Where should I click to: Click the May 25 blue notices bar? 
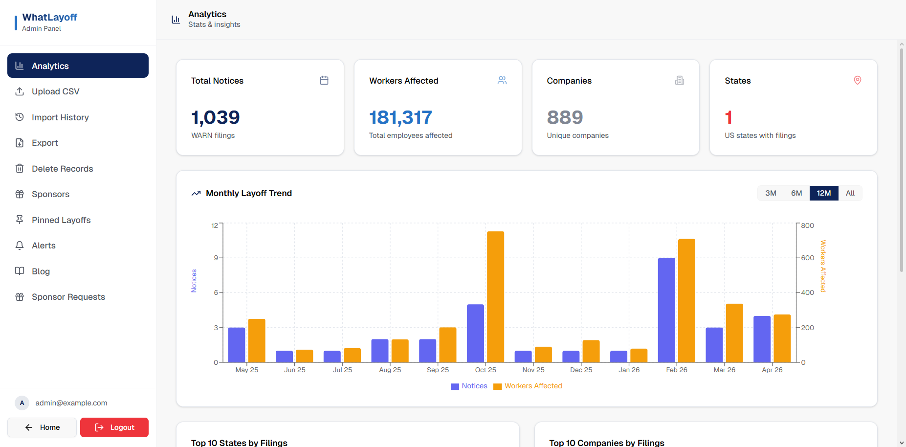[237, 345]
